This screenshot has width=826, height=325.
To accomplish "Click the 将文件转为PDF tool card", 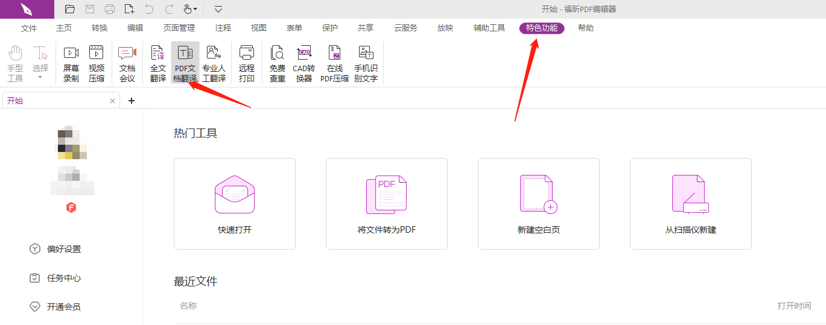I will (386, 204).
